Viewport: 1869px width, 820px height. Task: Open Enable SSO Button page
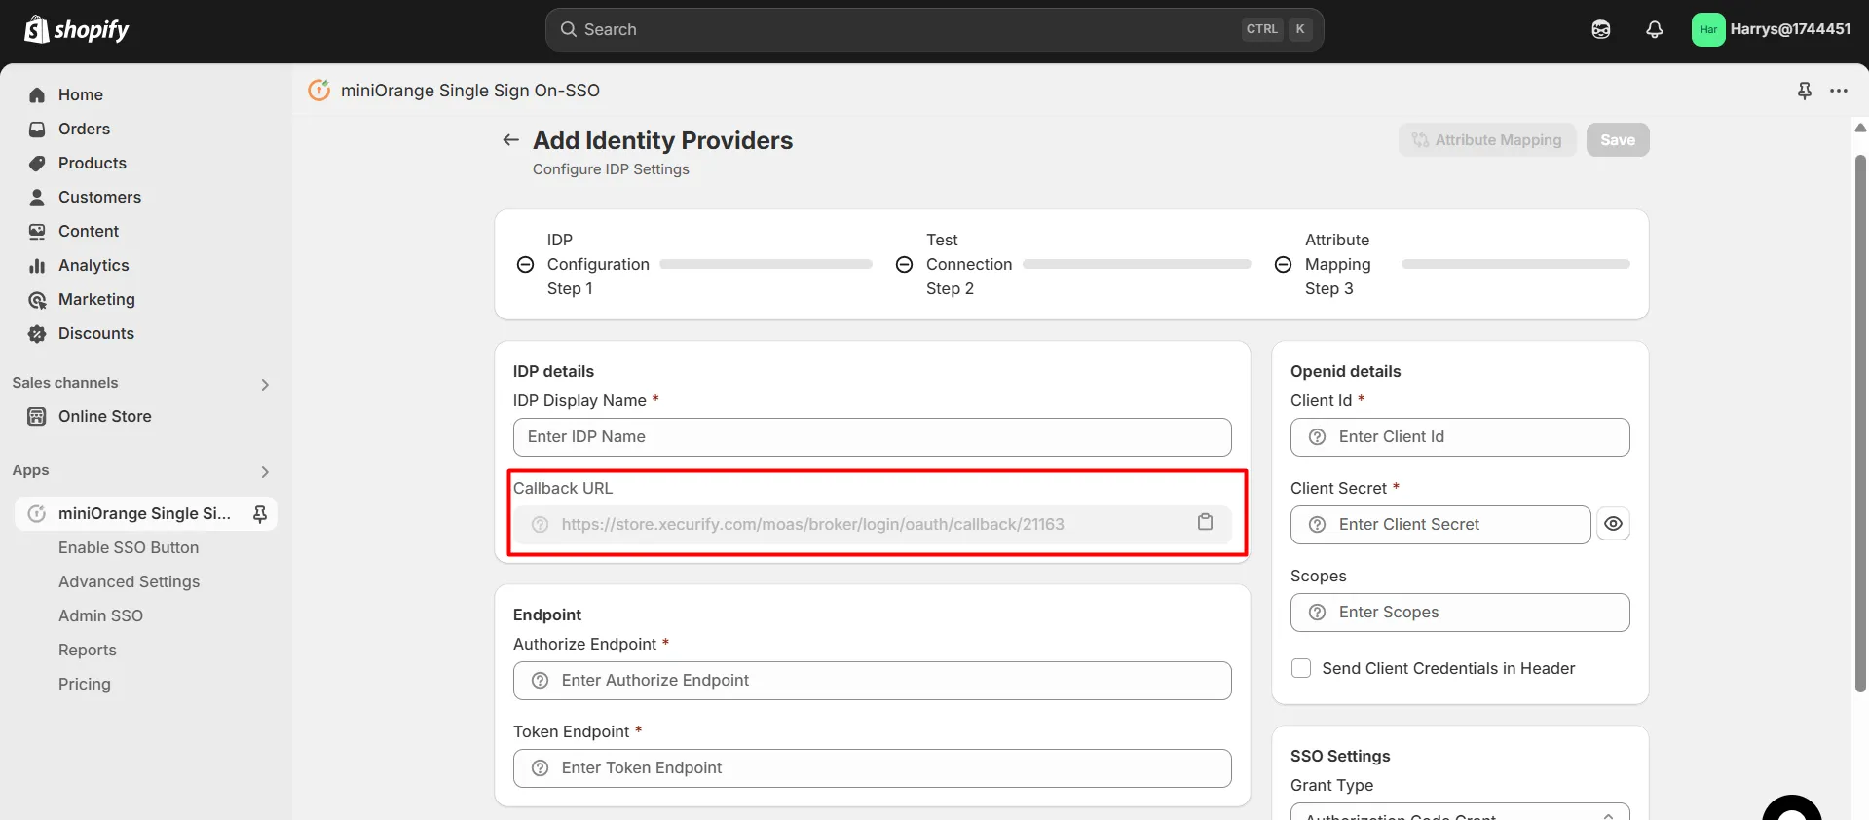(129, 547)
